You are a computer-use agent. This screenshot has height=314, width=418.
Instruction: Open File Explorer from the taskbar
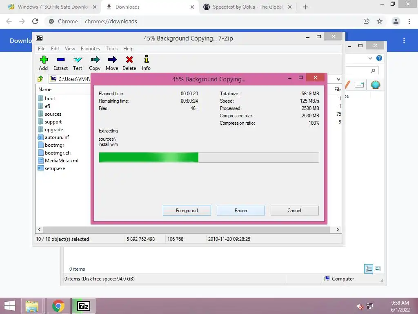click(x=32, y=306)
